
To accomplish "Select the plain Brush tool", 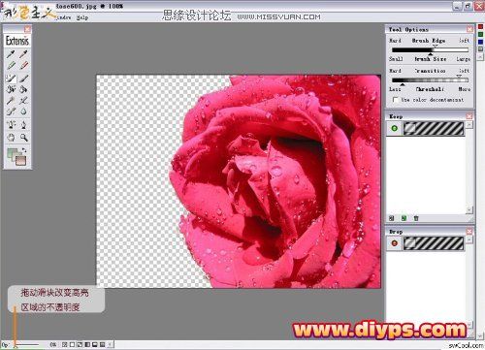I will tap(23, 78).
